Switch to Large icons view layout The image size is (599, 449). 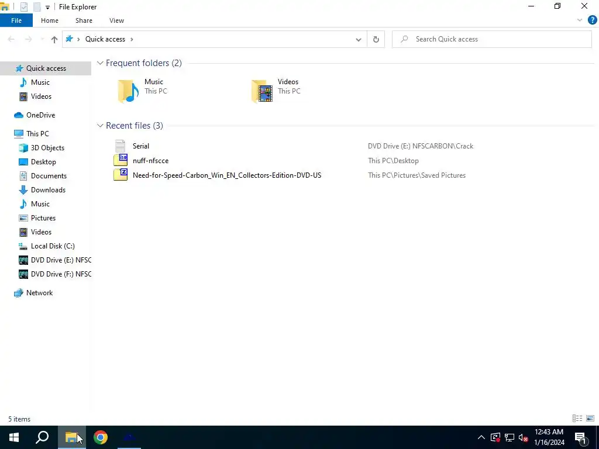click(590, 419)
